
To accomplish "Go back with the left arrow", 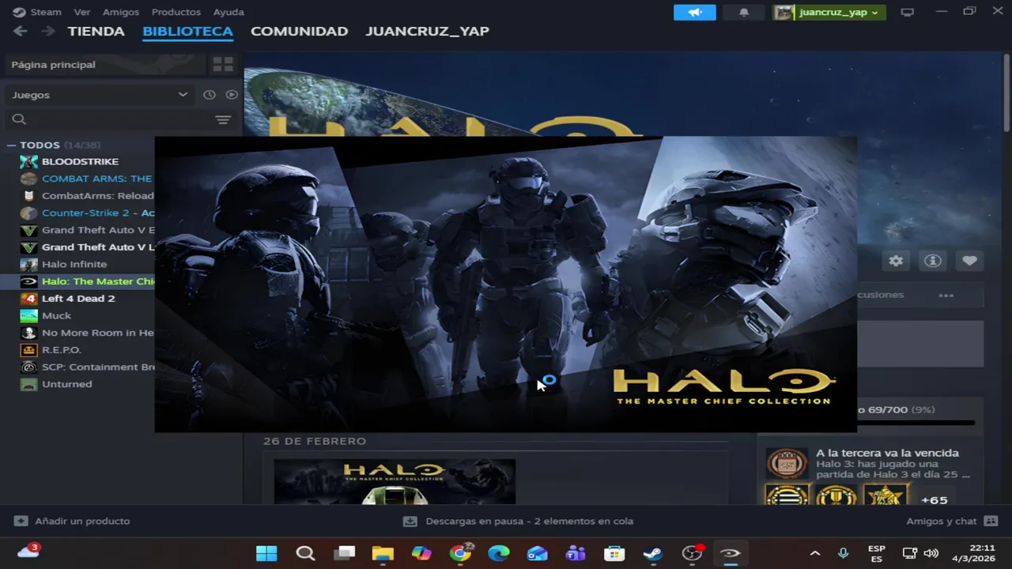I will 21,31.
